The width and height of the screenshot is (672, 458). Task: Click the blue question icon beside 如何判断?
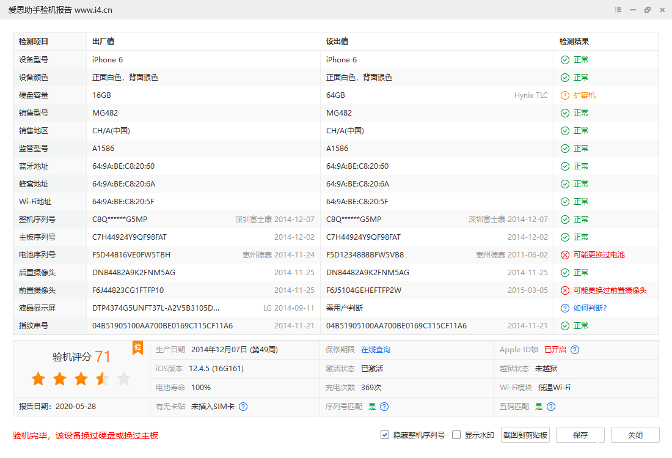pos(565,308)
